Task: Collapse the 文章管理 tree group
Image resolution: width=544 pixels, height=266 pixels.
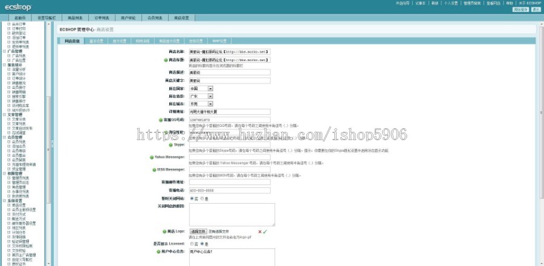Action: click(x=4, y=114)
